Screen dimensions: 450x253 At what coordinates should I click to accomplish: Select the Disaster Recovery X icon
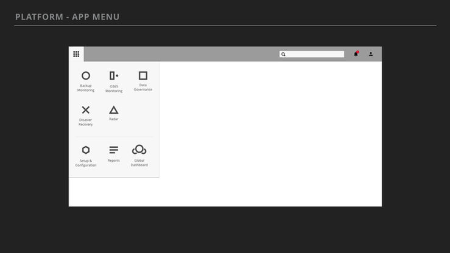(x=85, y=110)
